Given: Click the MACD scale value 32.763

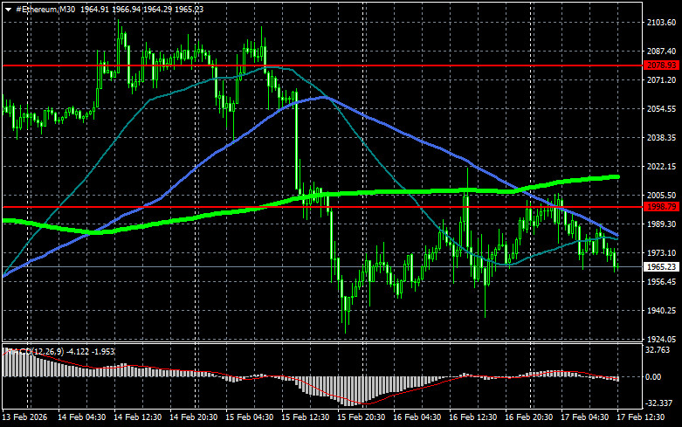Looking at the screenshot, I should click(x=658, y=350).
